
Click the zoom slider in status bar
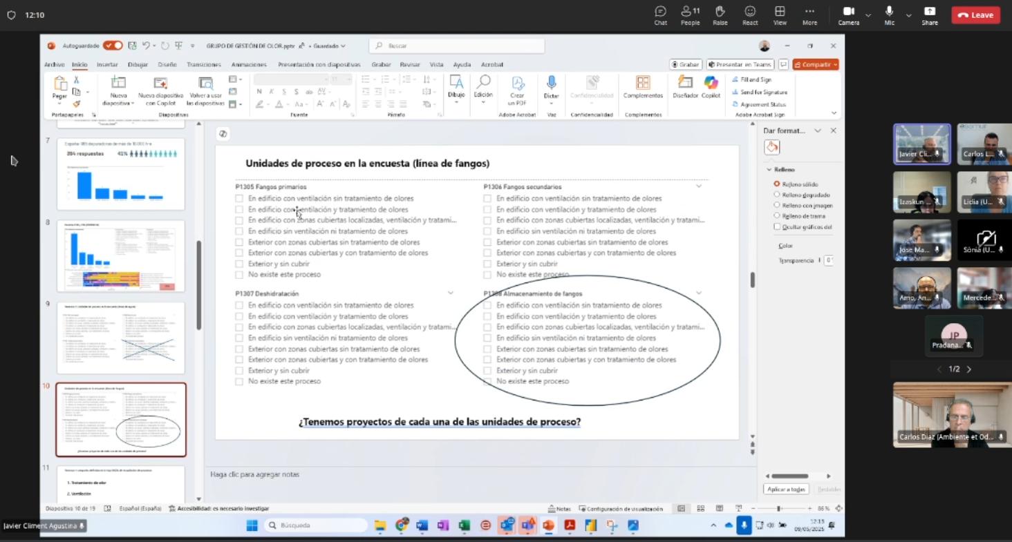tap(779, 509)
